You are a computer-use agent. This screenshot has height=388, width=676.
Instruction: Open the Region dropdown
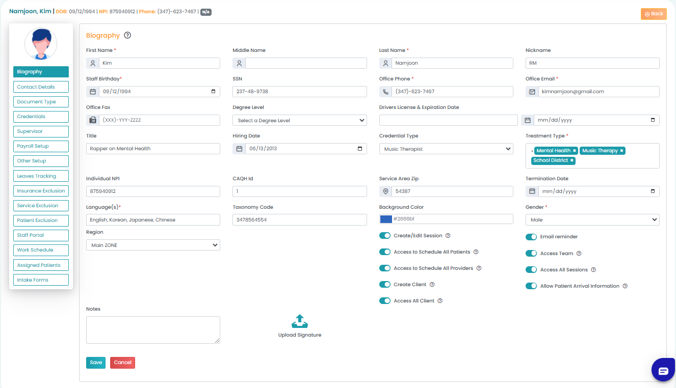pos(153,245)
